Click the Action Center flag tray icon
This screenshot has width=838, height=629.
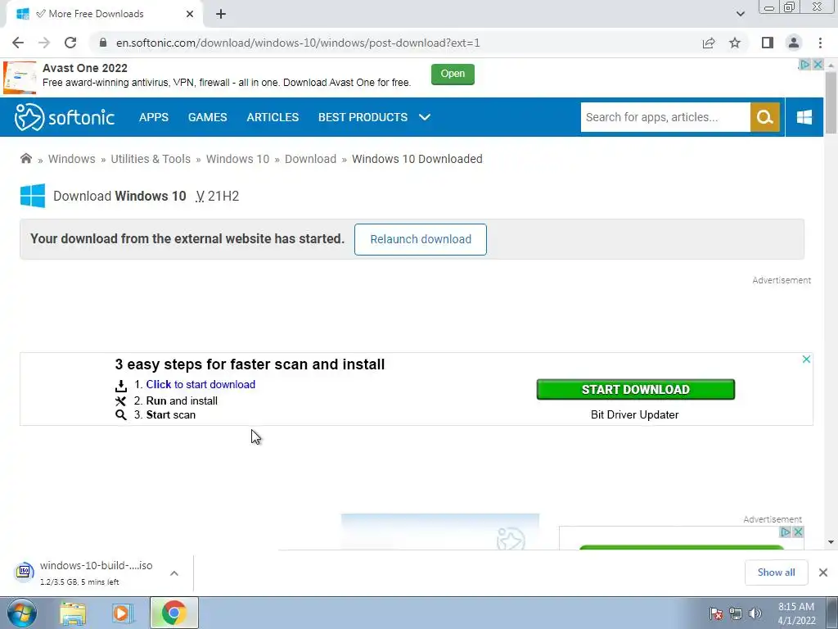pyautogui.click(x=716, y=613)
